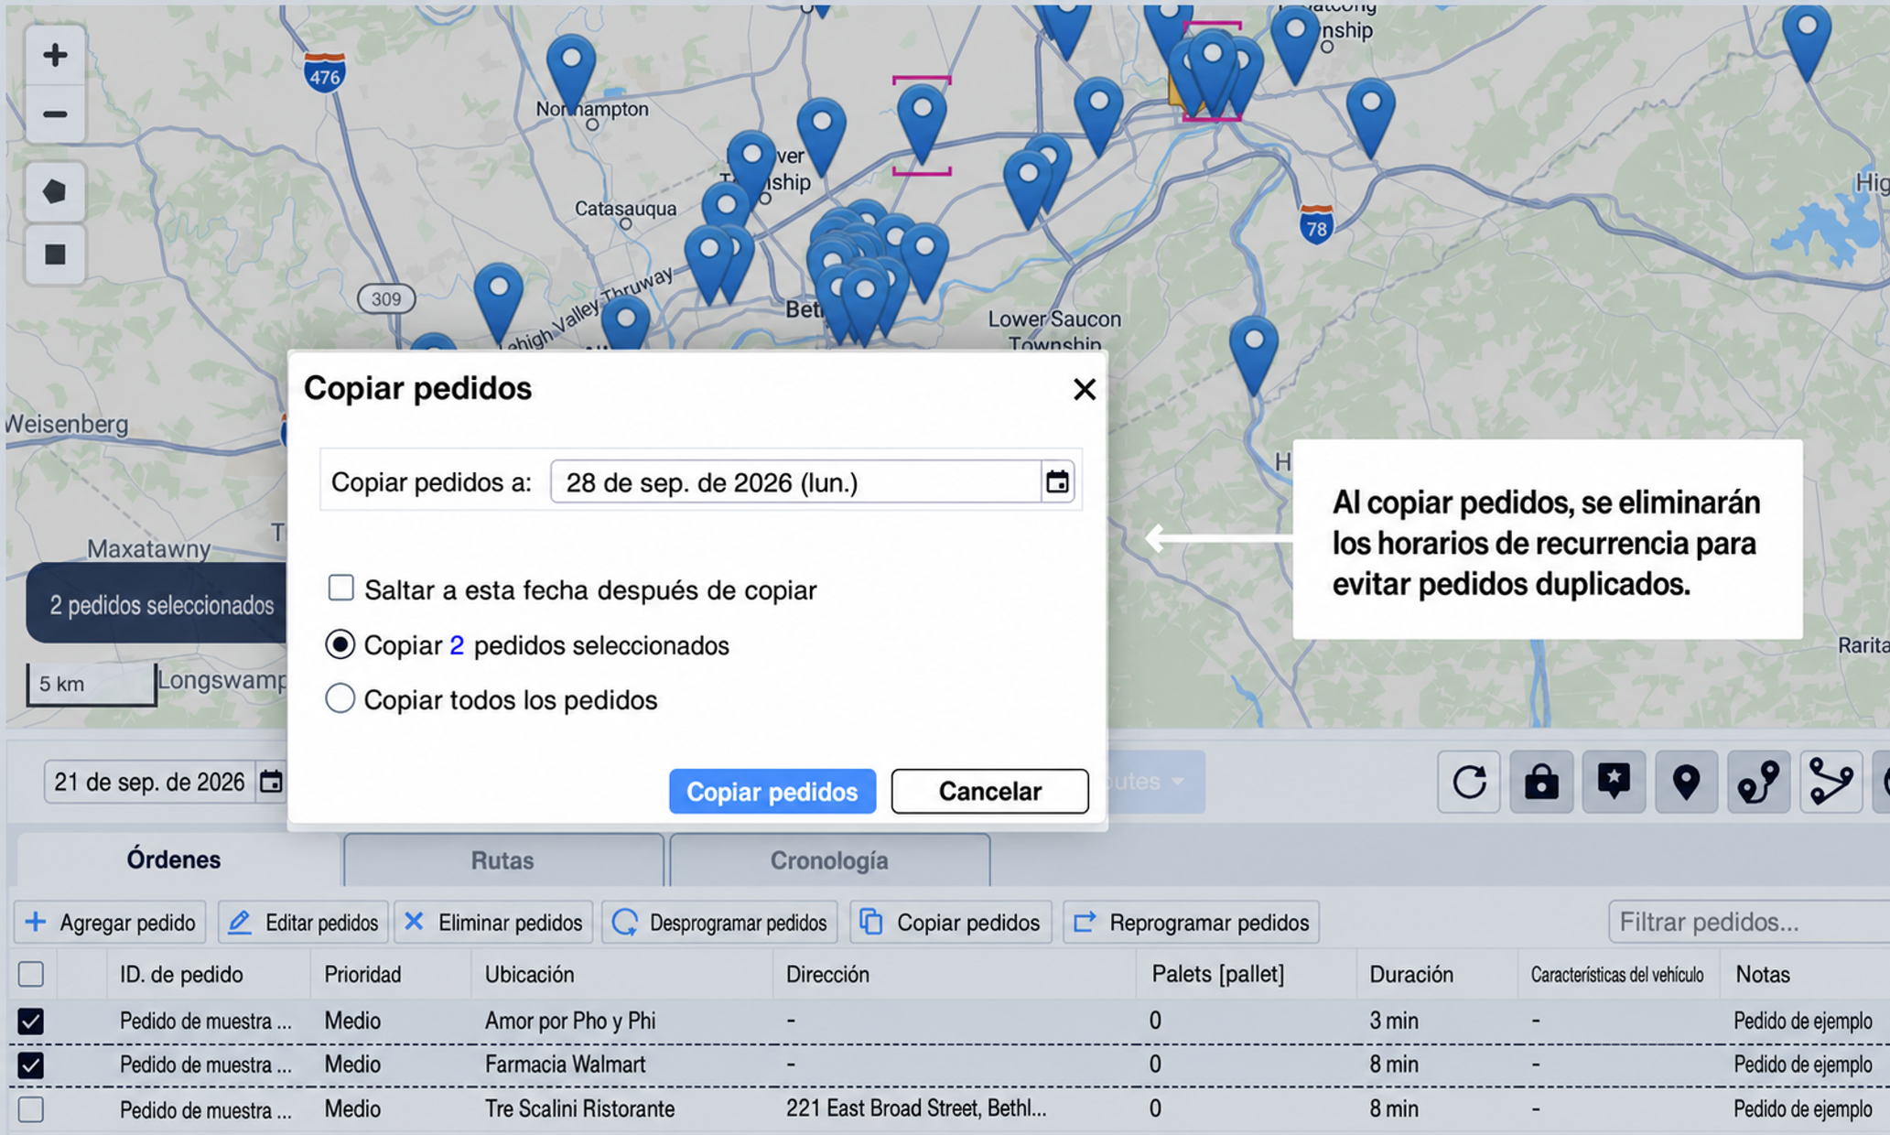Viewport: 1890px width, 1135px height.
Task: Zoom out on the map
Action: point(55,114)
